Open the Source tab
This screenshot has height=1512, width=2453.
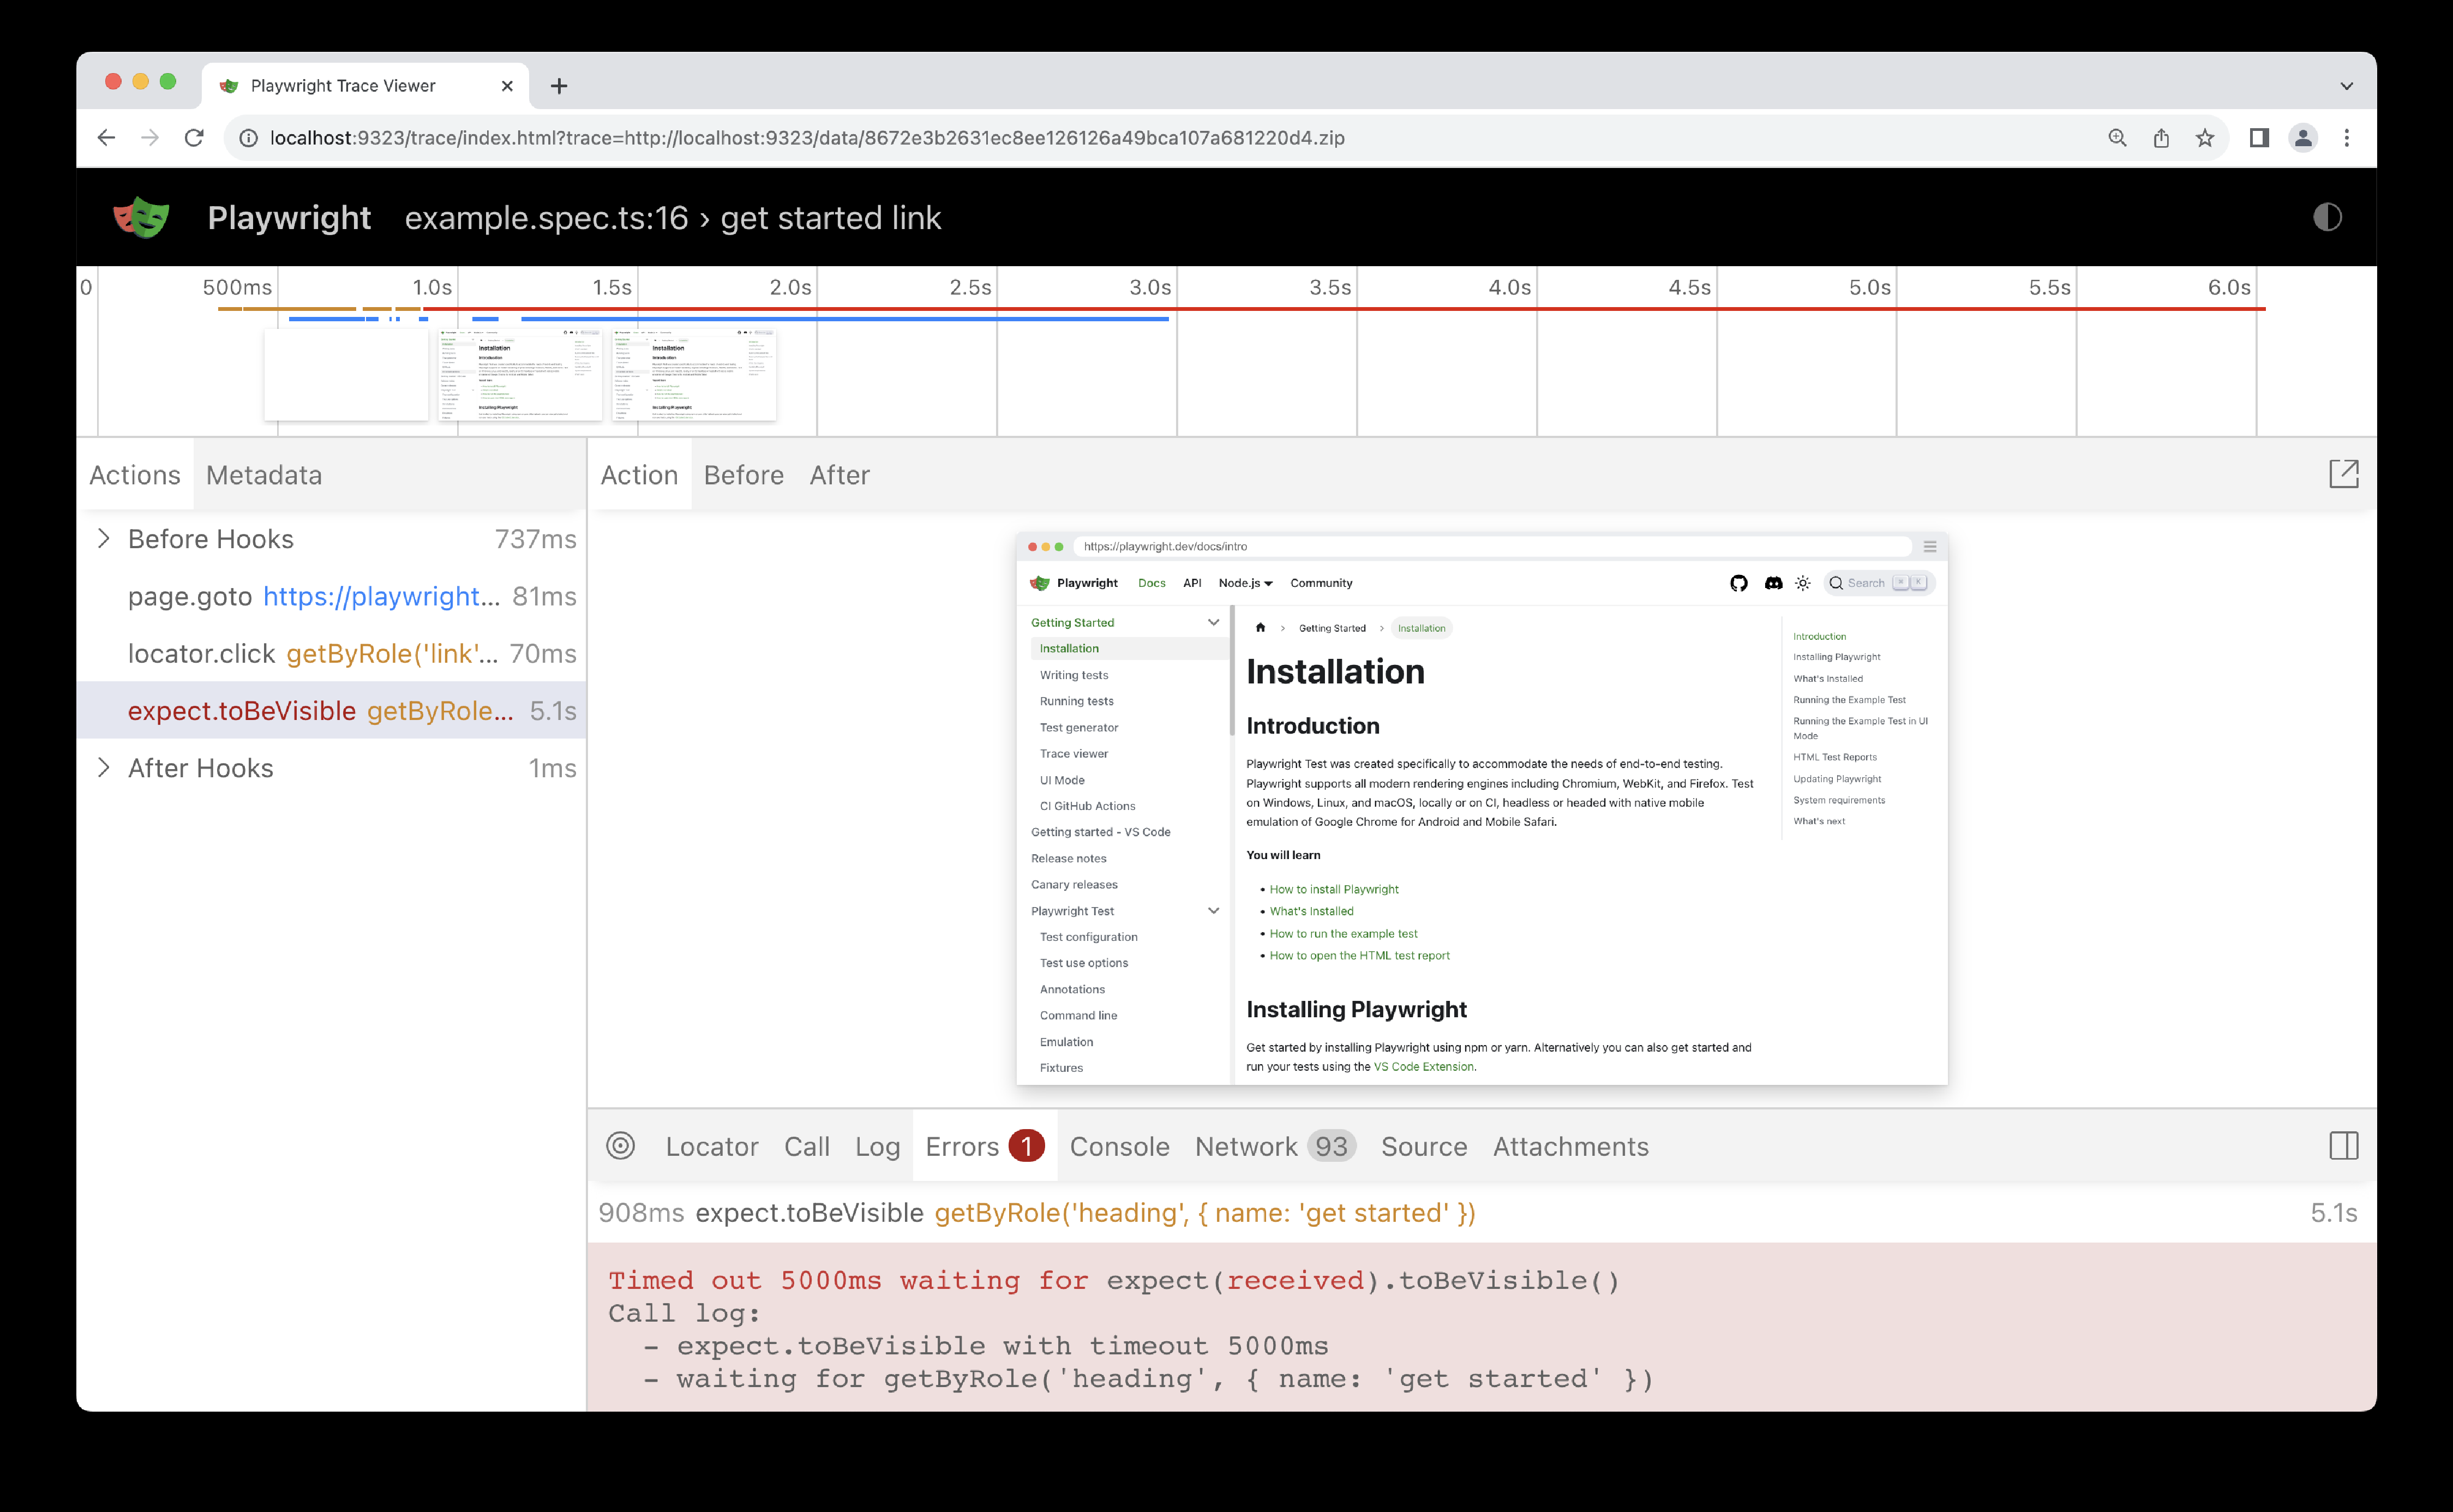click(1424, 1147)
